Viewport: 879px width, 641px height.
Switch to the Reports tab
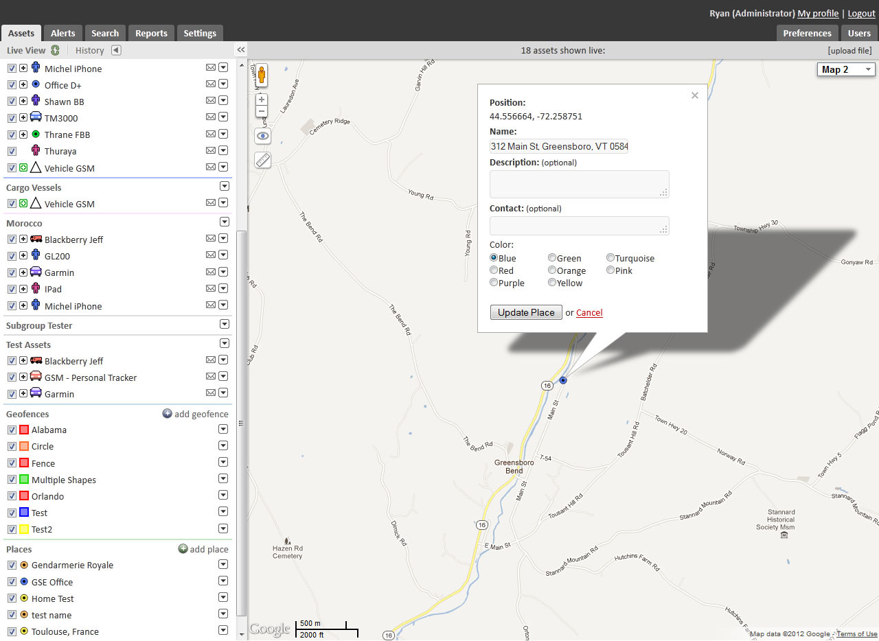click(150, 32)
